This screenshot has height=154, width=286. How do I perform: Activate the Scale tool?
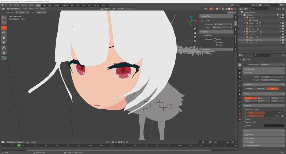[4, 37]
